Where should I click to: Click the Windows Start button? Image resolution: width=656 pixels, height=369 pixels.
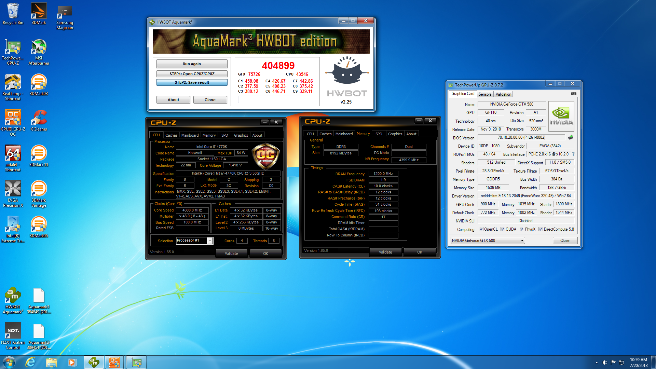point(9,362)
